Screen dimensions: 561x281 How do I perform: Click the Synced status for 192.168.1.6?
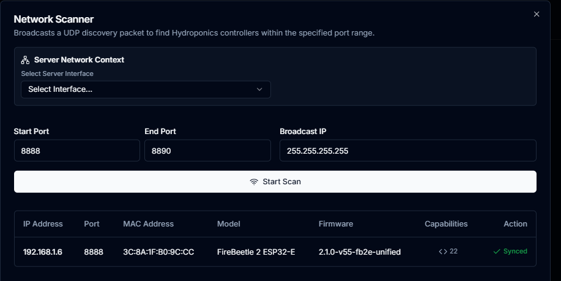click(510, 252)
